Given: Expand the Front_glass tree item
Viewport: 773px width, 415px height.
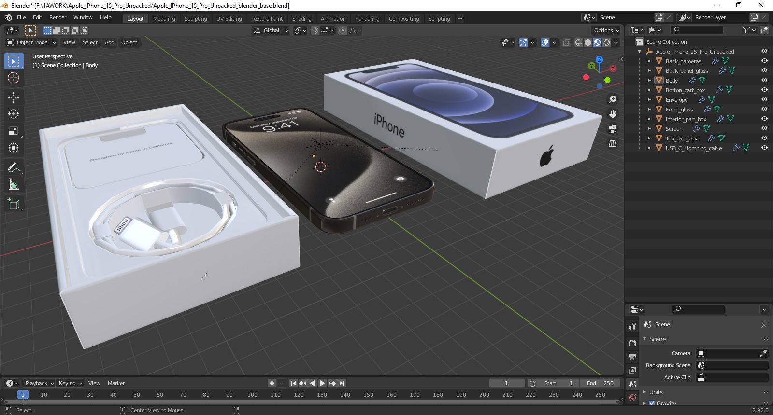Looking at the screenshot, I should tap(649, 109).
